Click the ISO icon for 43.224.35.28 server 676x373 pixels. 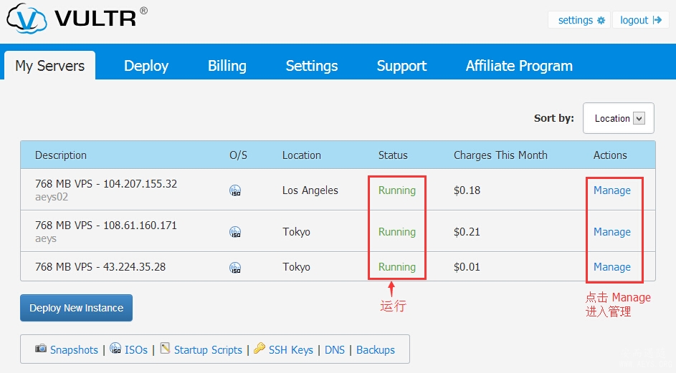point(235,268)
